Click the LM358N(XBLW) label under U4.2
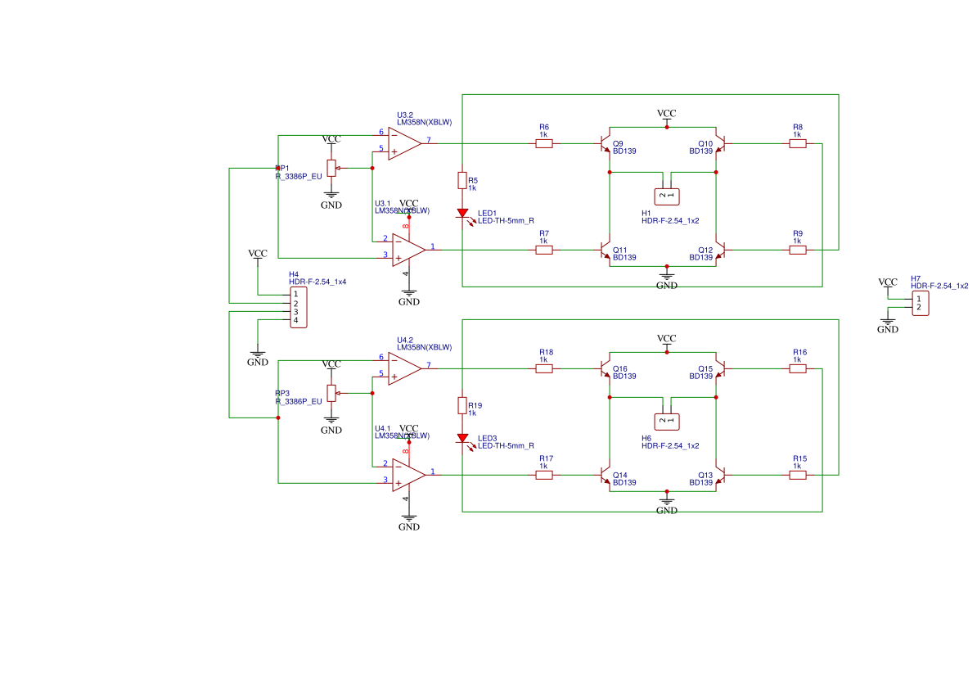 pyautogui.click(x=425, y=347)
